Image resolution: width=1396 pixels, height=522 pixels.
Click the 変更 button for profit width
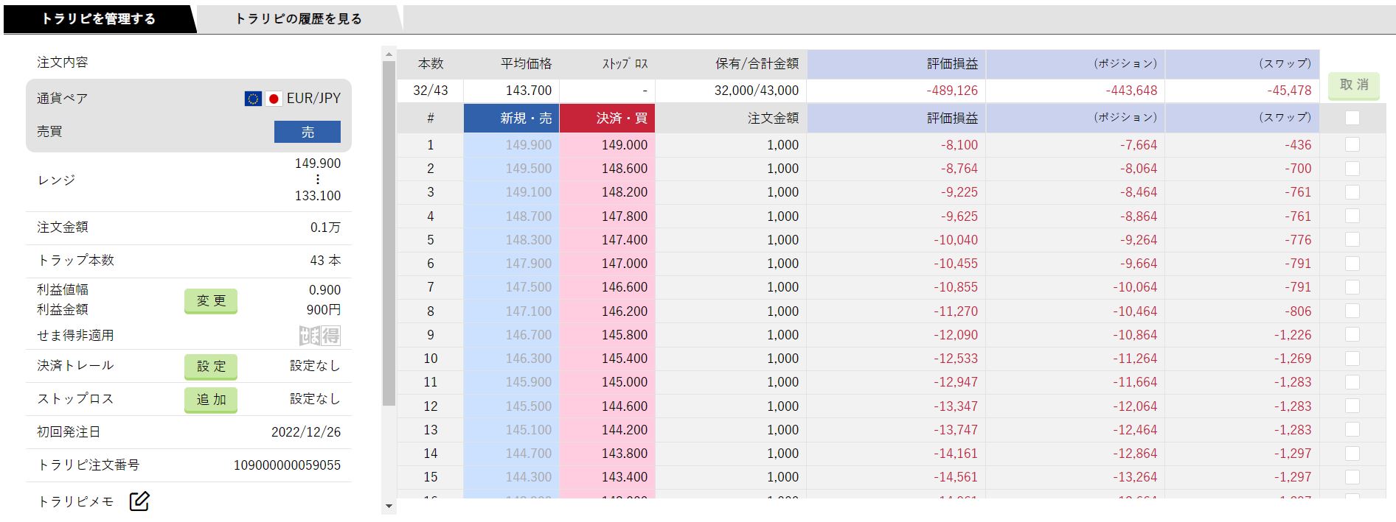pyautogui.click(x=211, y=301)
